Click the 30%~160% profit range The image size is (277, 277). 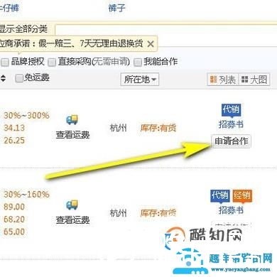pyautogui.click(x=26, y=195)
